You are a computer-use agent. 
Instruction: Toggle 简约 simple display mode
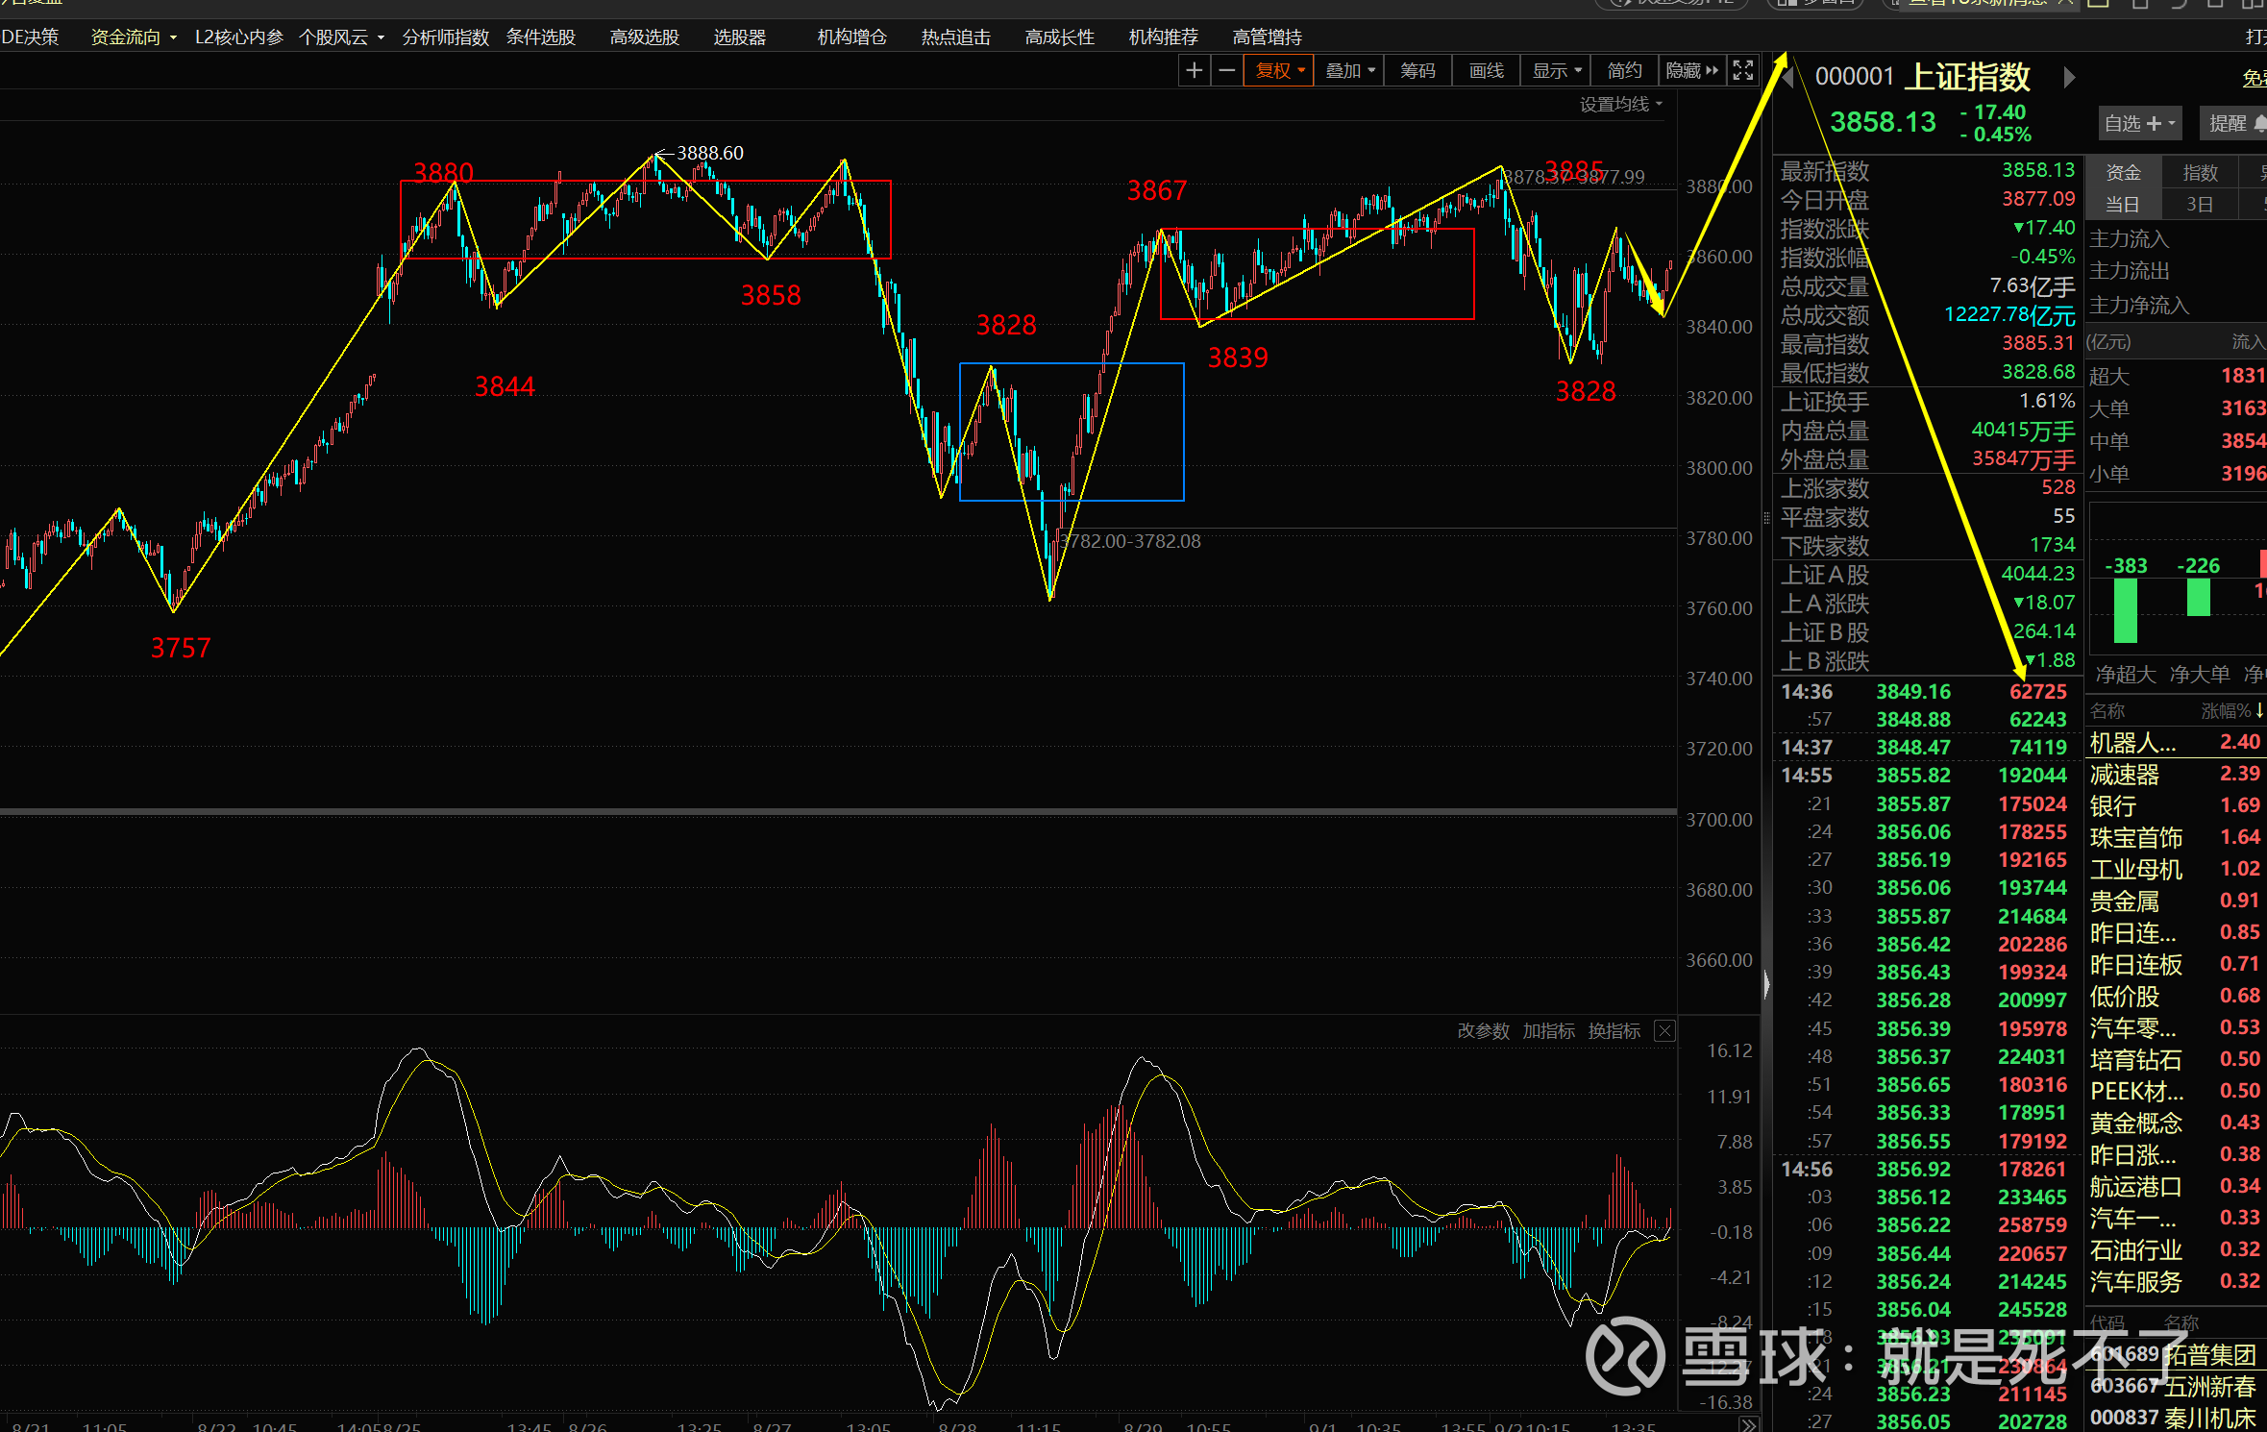(x=1624, y=70)
